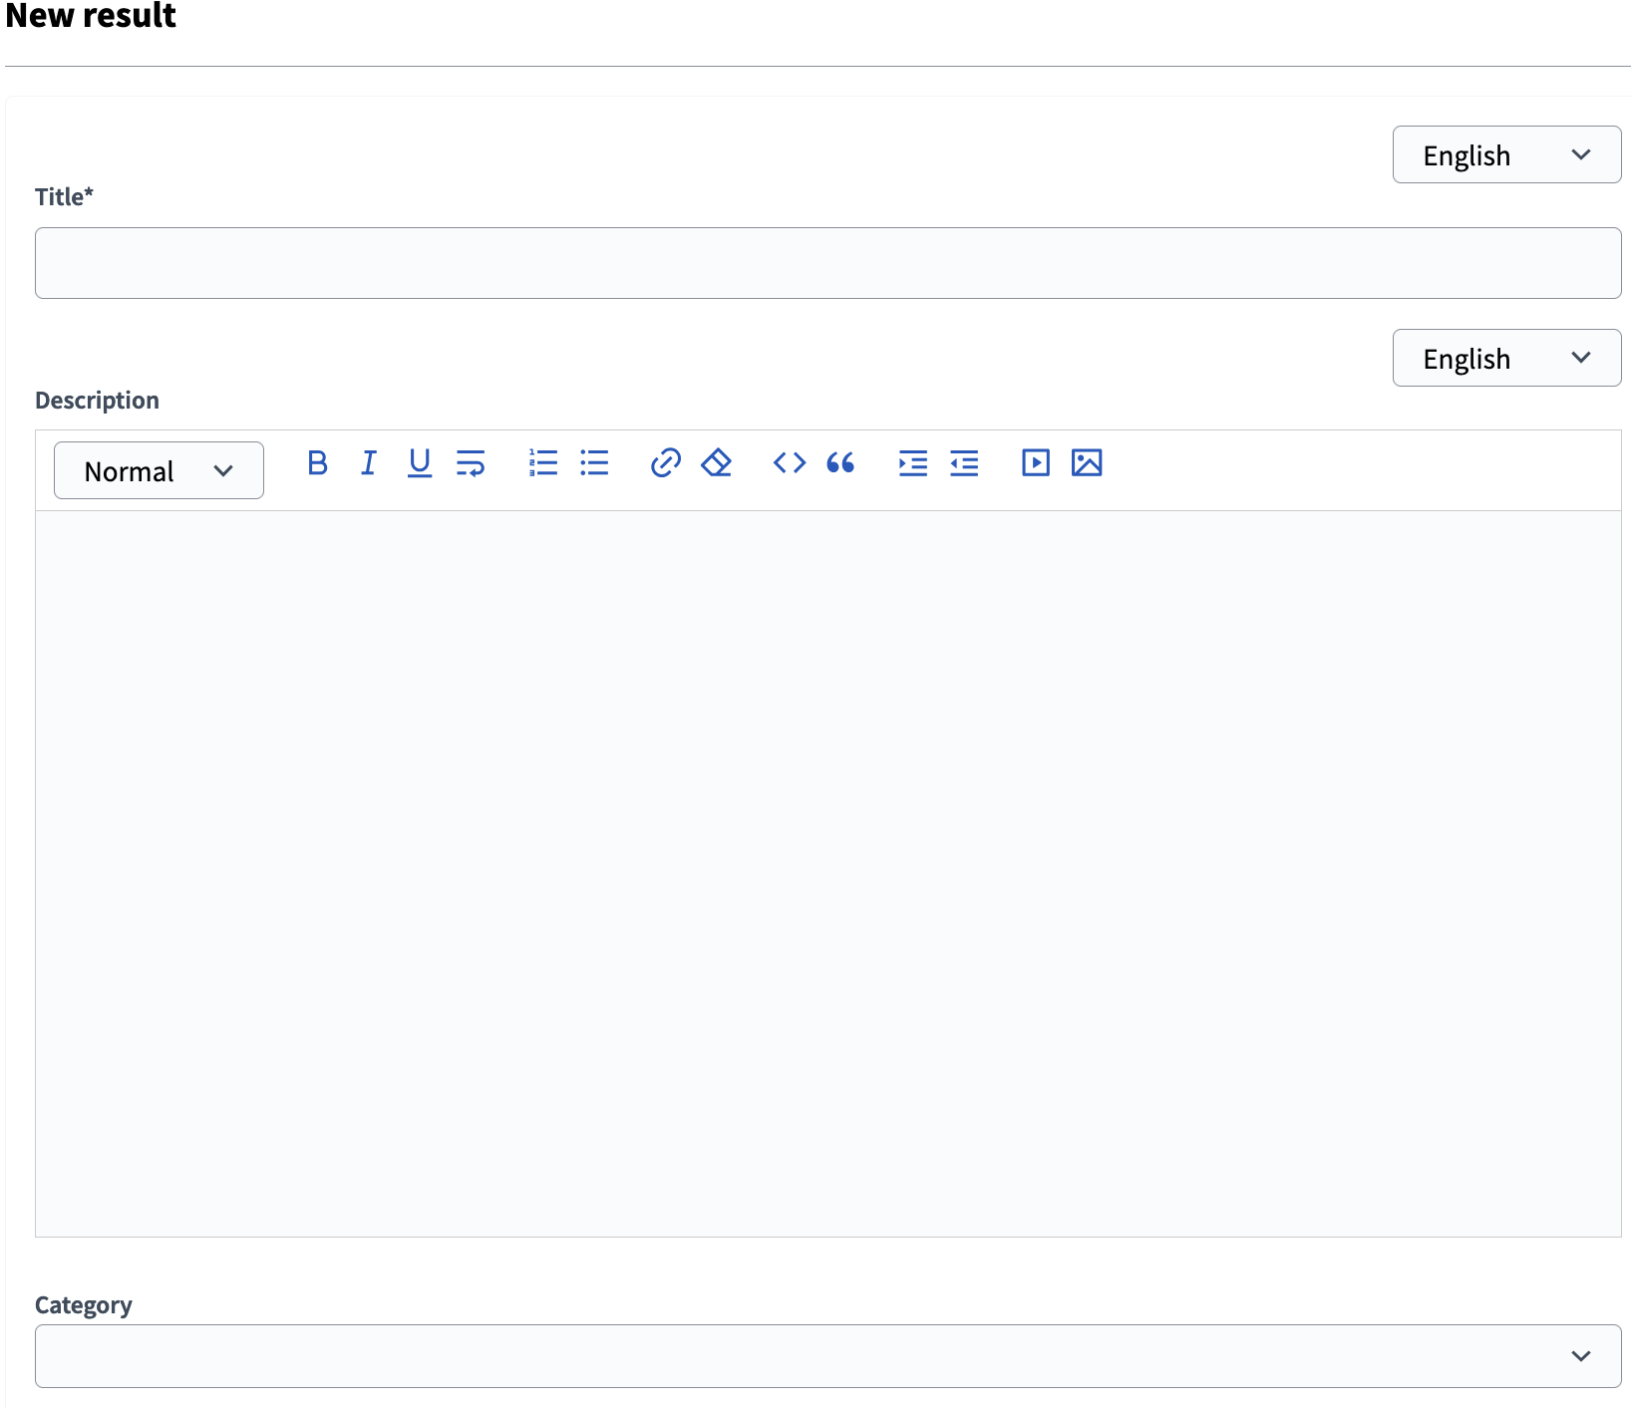1631x1407 pixels.
Task: Underline the selected description text
Action: [420, 463]
